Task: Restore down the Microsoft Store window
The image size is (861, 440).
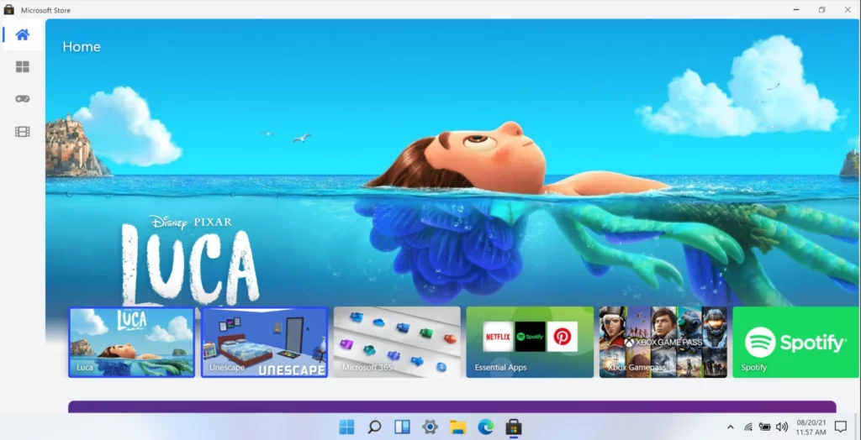Action: click(822, 10)
